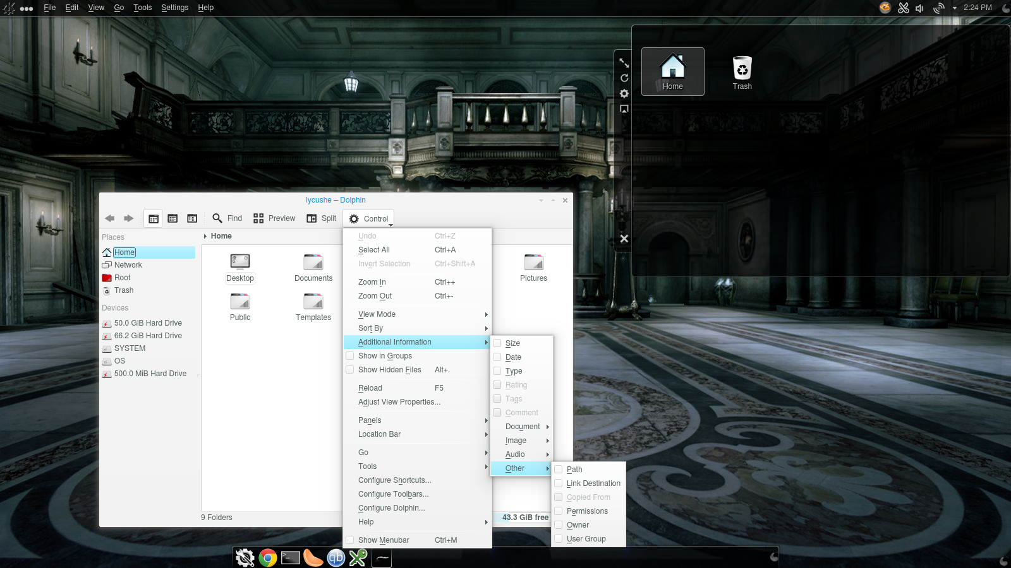Open Edit menu in top bar
Screen dimensions: 1011x568
click(72, 8)
